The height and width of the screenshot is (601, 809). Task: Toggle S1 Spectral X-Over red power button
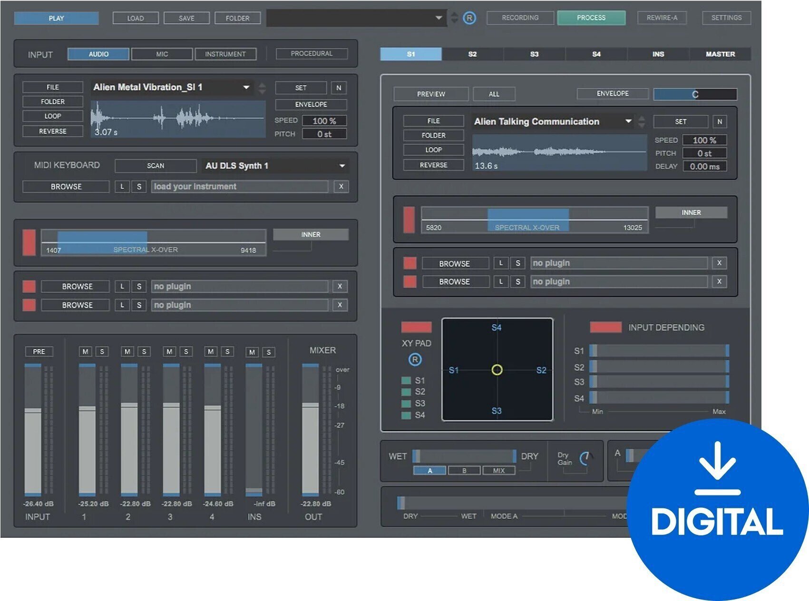pos(409,220)
